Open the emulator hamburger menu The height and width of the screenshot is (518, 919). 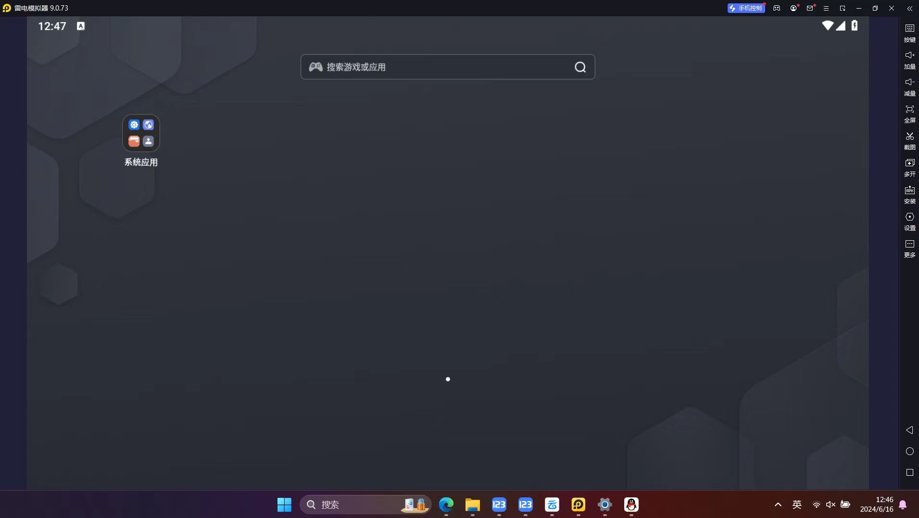click(826, 8)
